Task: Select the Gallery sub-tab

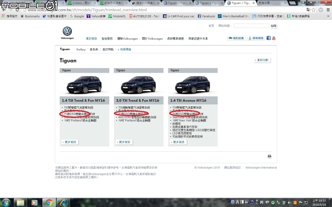Action: (x=81, y=49)
